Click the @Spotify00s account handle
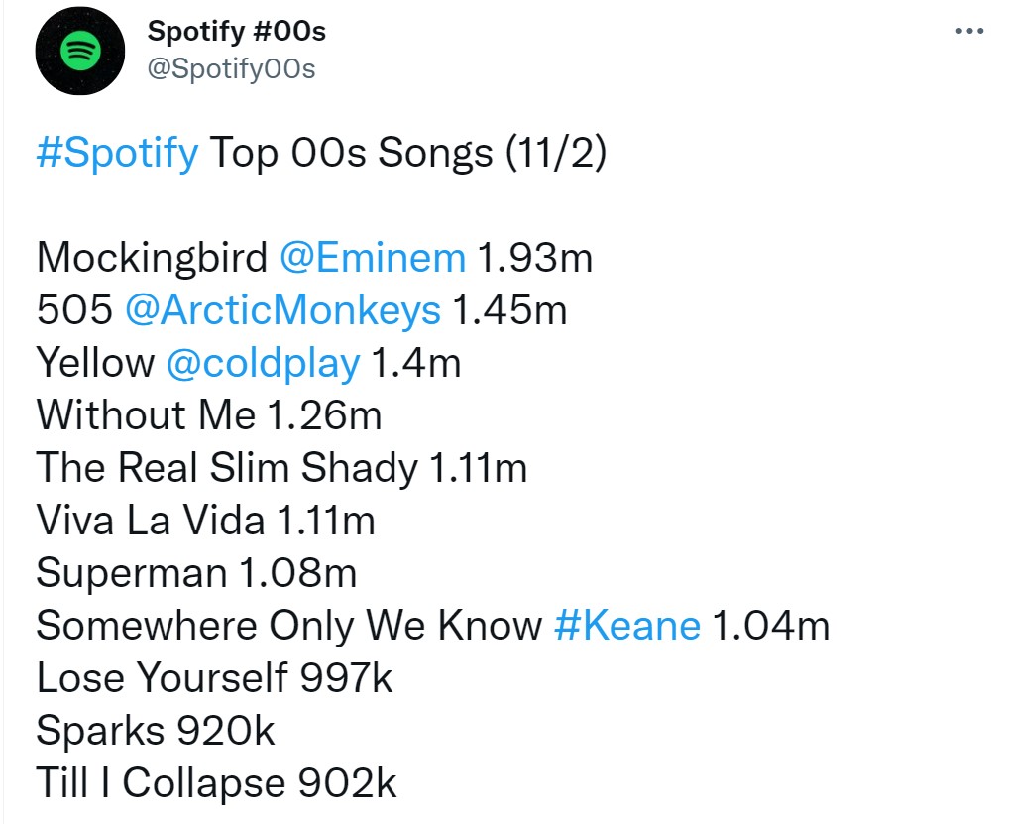 (x=231, y=68)
